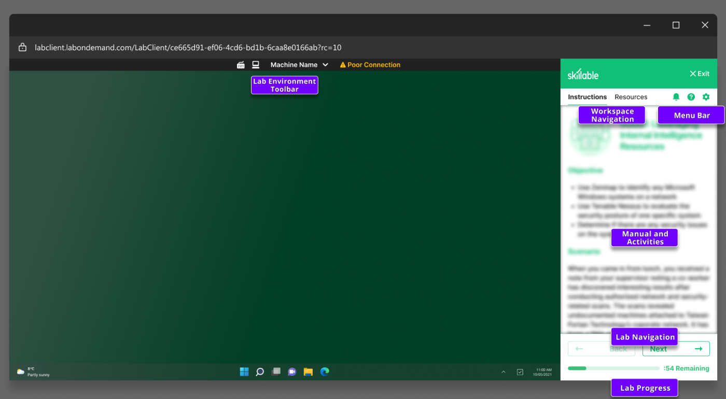Screen dimensions: 726x399
Task: Open the Chat app in taskbar
Action: pyautogui.click(x=292, y=372)
